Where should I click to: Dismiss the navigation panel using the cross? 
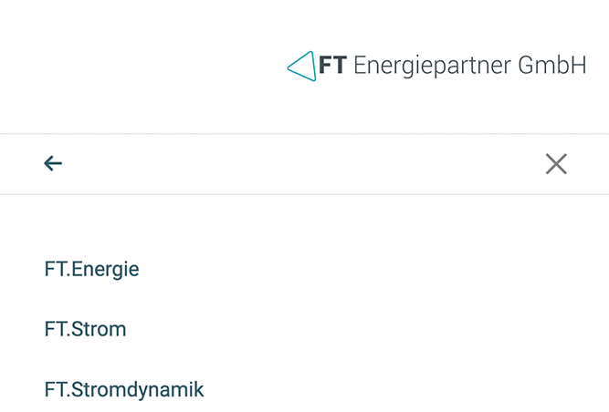point(556,164)
